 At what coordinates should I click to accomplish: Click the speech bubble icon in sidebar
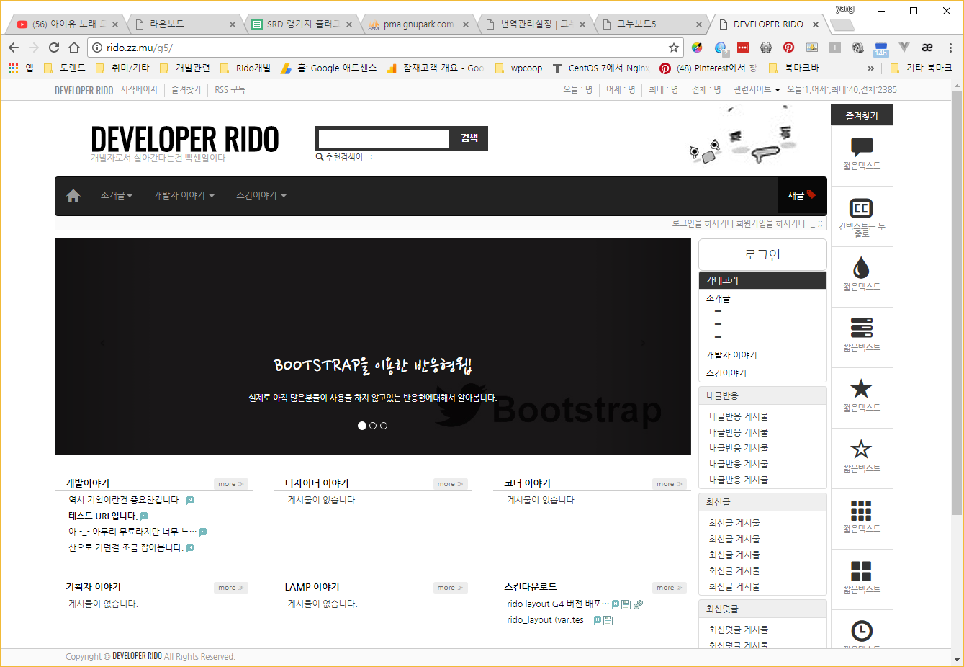point(862,147)
